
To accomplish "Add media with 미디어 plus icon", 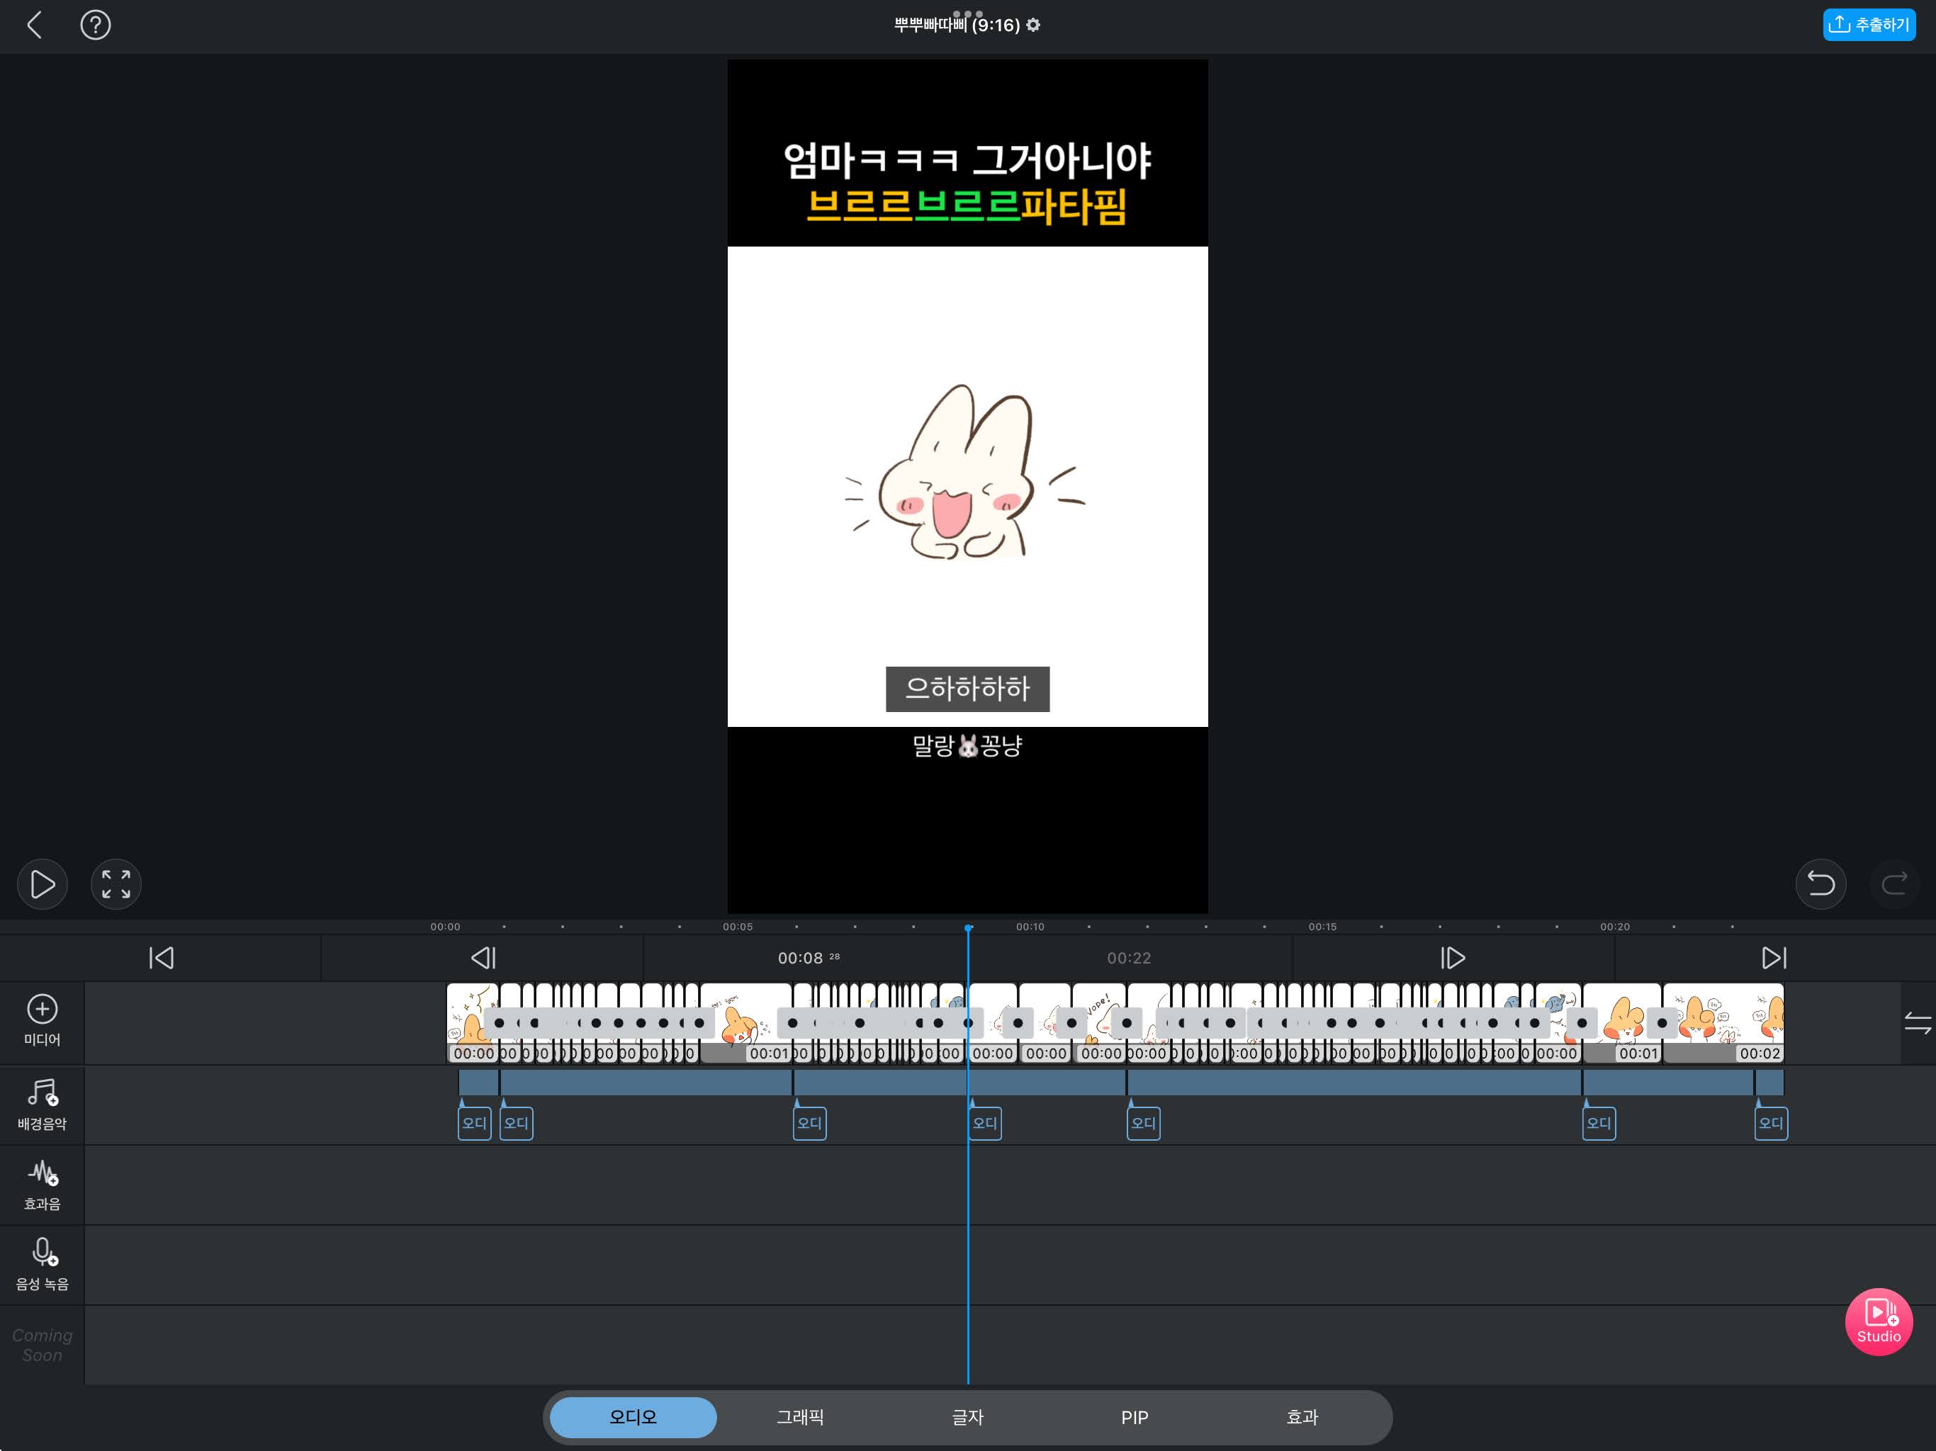I will click(x=42, y=1010).
